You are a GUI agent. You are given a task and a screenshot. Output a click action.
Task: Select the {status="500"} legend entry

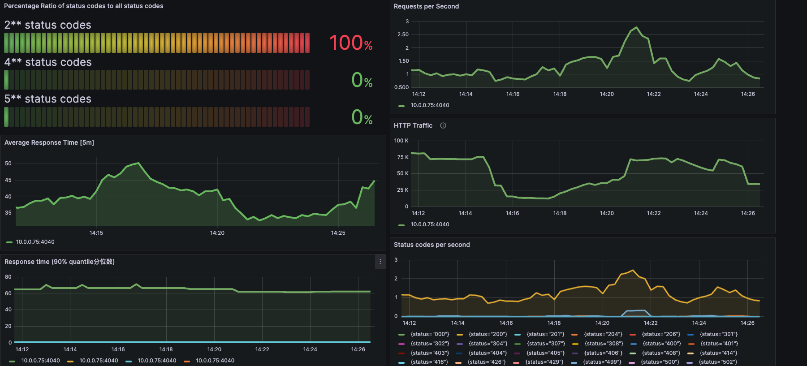coord(660,362)
